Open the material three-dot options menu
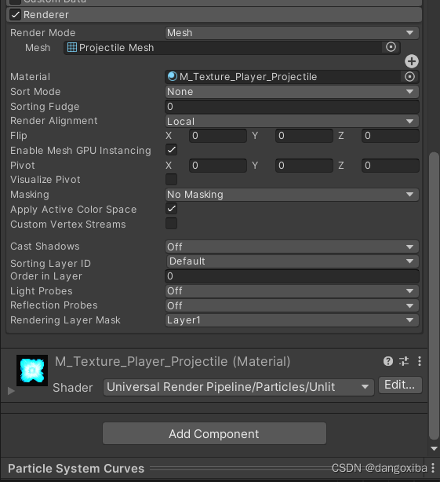The width and height of the screenshot is (440, 482). [420, 361]
